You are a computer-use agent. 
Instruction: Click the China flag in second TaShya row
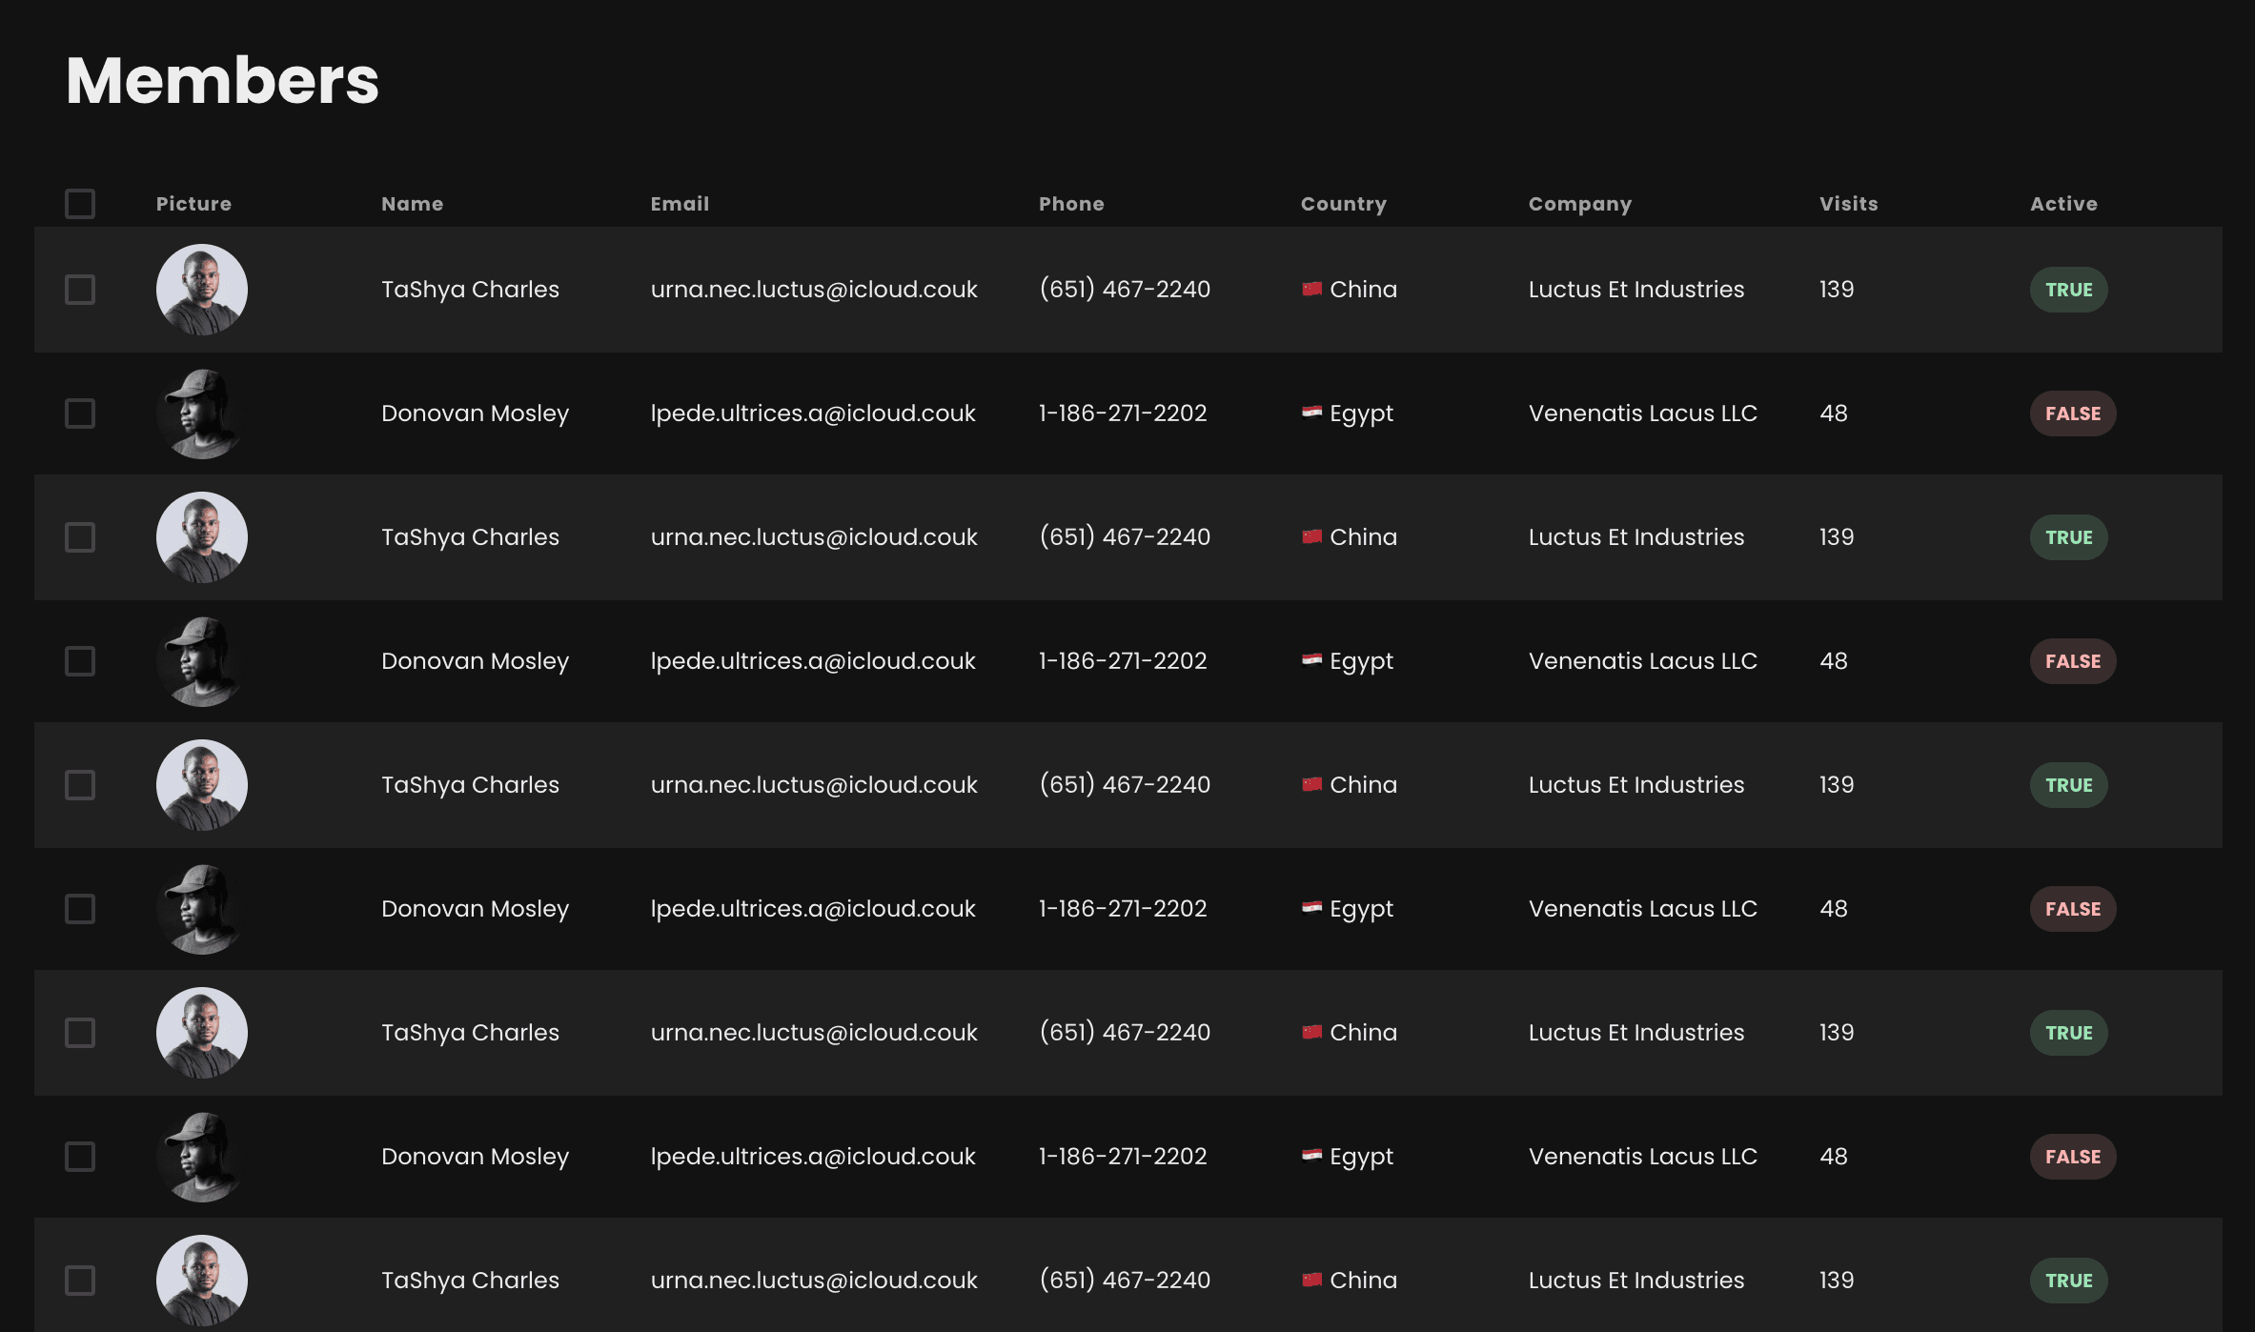coord(1311,536)
